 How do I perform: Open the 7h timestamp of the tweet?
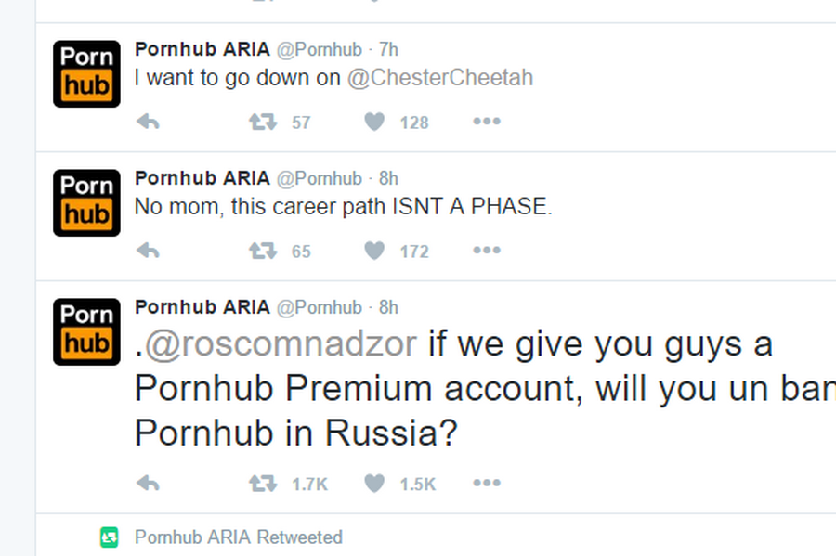tap(388, 49)
